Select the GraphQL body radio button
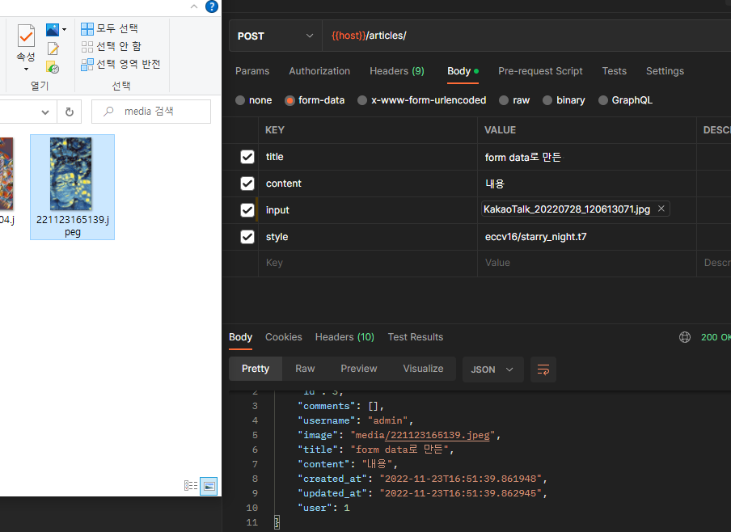The height and width of the screenshot is (532, 731). click(603, 100)
